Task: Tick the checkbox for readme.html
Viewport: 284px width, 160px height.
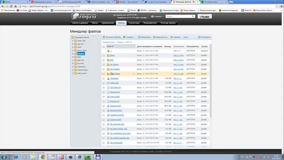Action: click(x=103, y=120)
